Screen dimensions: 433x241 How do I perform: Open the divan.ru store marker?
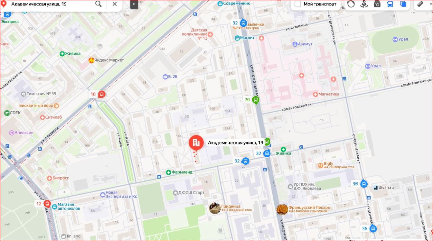[375, 187]
